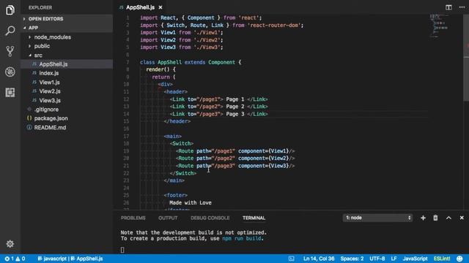Viewport: 469px width, 263px height.
Task: Maximize the panel with the up chevron
Action: pyautogui.click(x=448, y=218)
